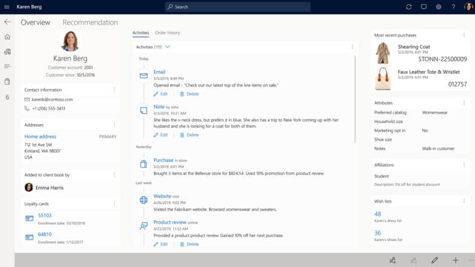This screenshot has height=267, width=475.
Task: Open the Home address link
Action: [40, 137]
